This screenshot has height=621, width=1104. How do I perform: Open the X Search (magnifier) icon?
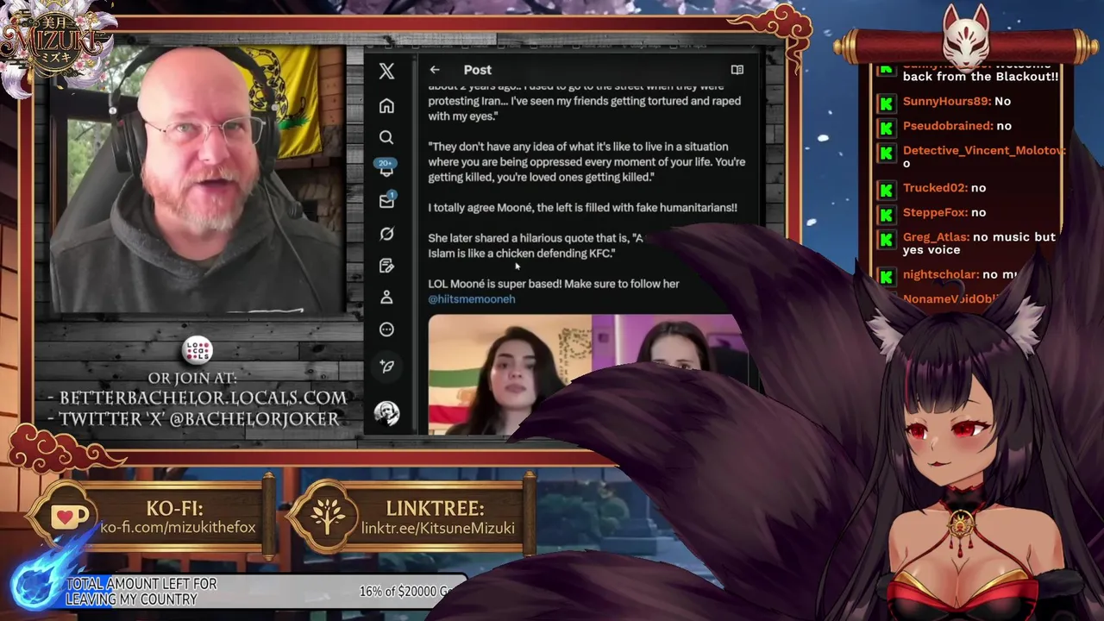coord(386,138)
